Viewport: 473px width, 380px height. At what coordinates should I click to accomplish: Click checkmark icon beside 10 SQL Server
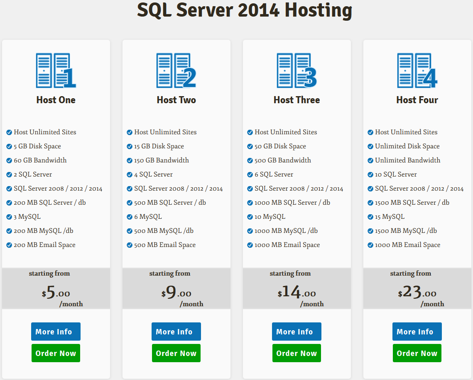[x=370, y=174]
